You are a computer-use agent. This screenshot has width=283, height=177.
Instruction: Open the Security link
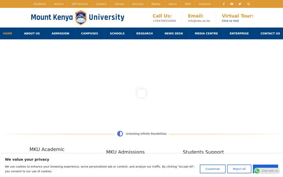click(138, 4)
